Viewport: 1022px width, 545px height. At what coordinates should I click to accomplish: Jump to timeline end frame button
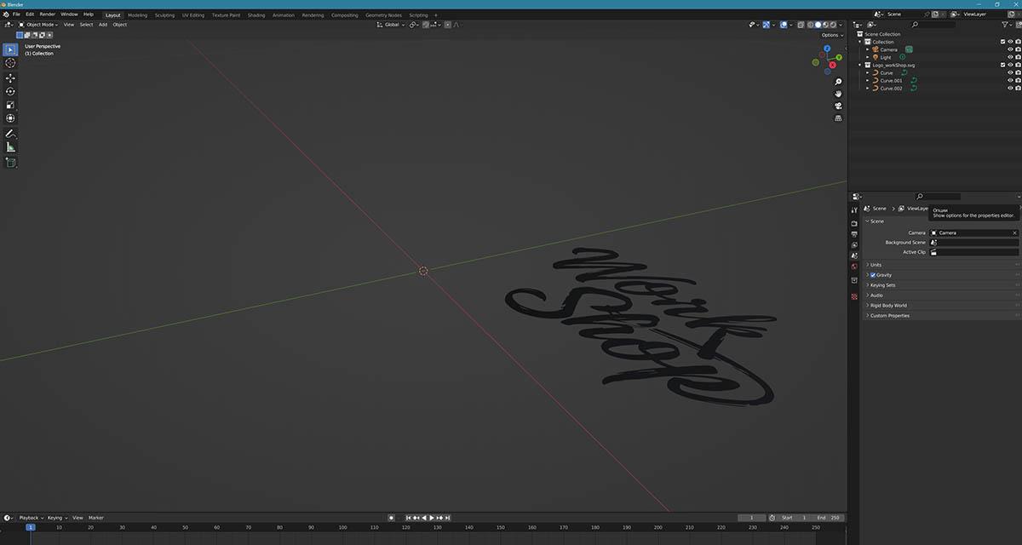click(x=448, y=518)
